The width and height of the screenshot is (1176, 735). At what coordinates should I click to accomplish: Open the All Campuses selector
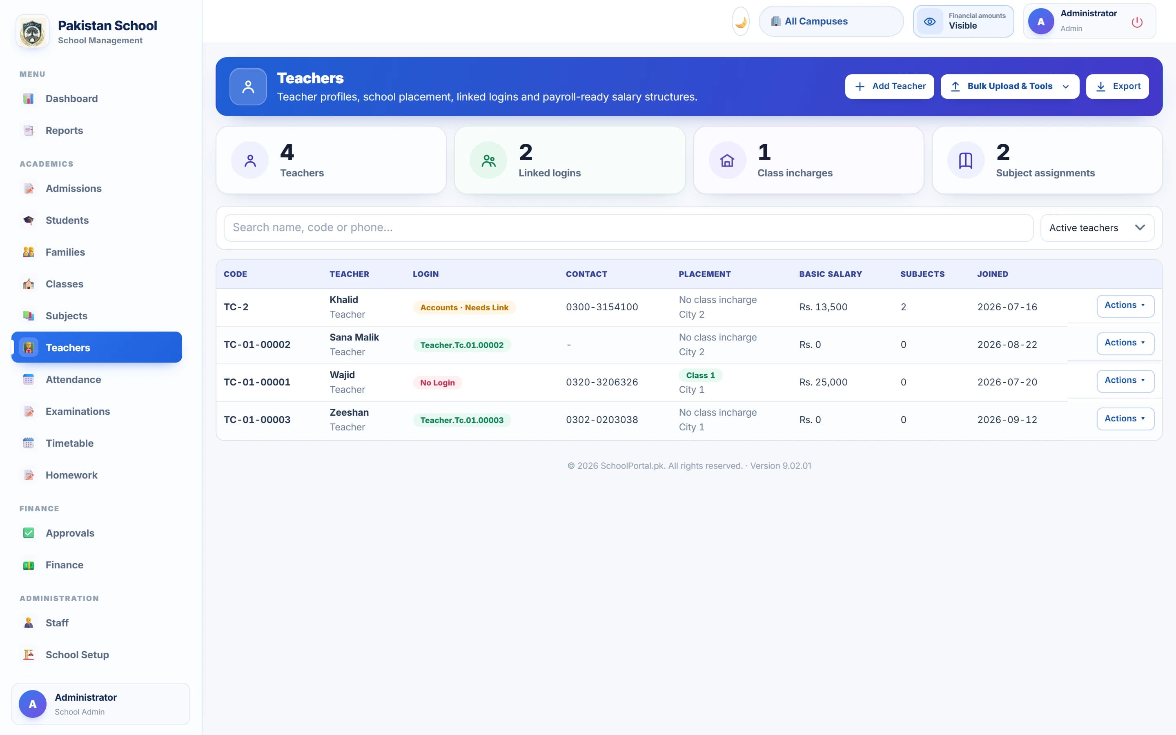[831, 21]
